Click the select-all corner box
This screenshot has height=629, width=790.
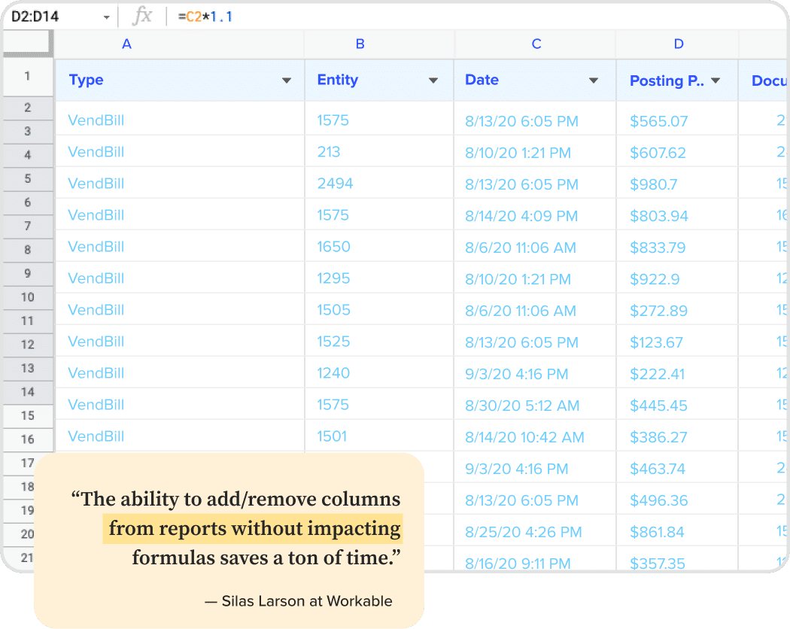[x=27, y=44]
